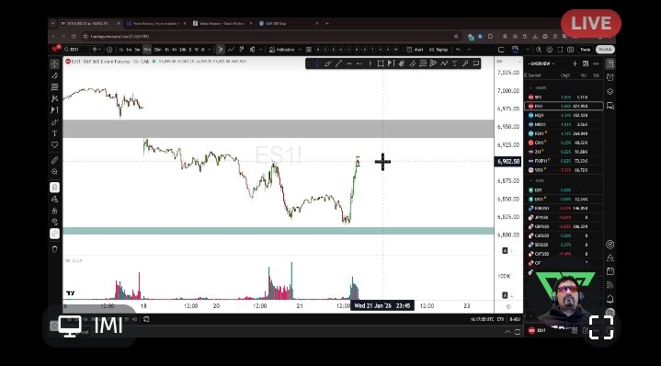Viewport: 661px width, 366px height.
Task: Open chart settings gear icon
Action: click(x=550, y=50)
